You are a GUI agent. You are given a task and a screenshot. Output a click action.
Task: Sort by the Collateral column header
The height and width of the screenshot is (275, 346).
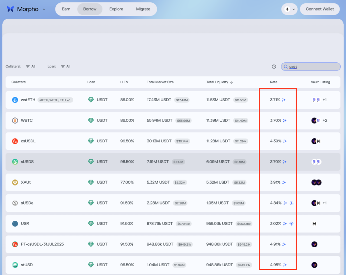click(19, 82)
